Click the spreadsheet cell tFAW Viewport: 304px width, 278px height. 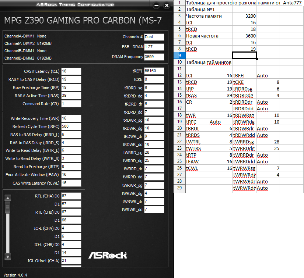(197, 162)
